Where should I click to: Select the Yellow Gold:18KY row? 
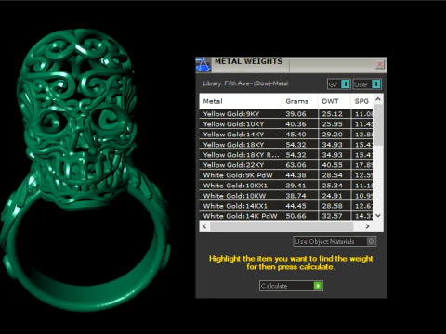286,145
